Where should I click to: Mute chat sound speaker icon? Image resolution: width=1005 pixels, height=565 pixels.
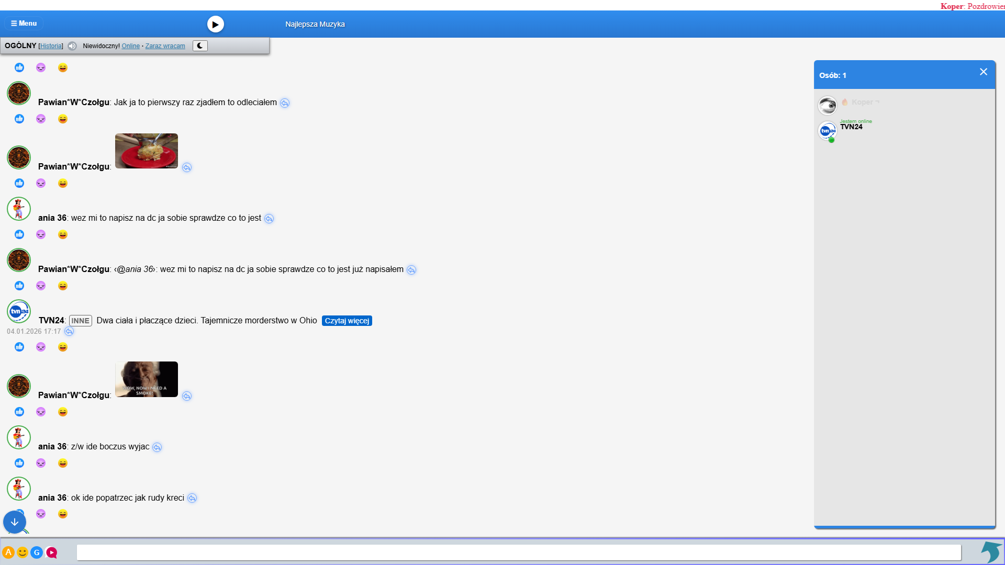pyautogui.click(x=72, y=46)
